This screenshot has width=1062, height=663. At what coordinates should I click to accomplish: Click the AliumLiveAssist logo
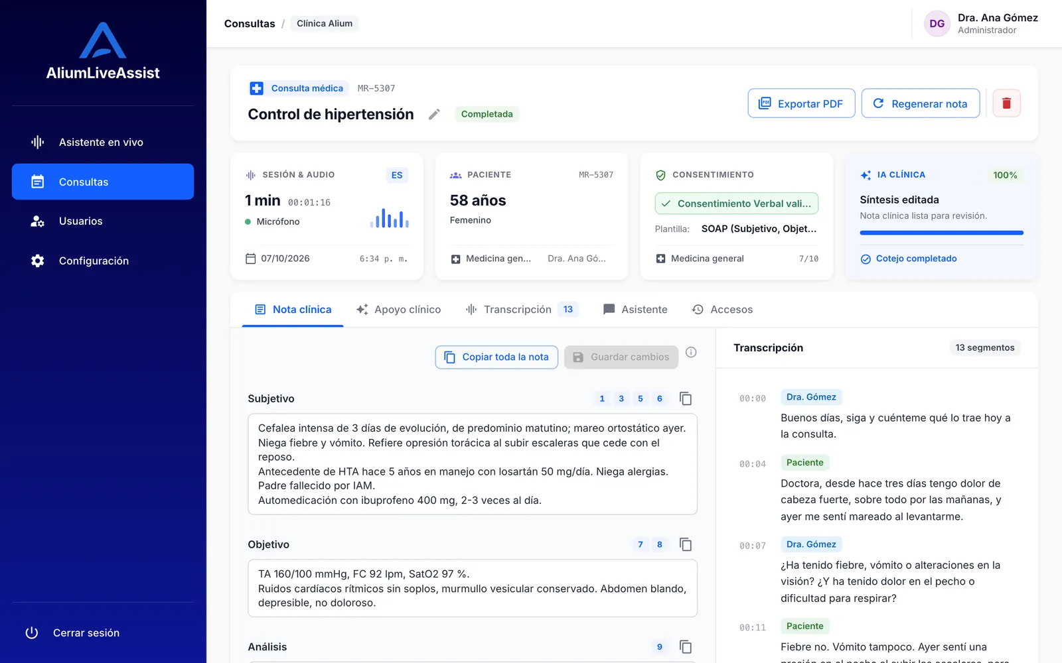click(103, 51)
